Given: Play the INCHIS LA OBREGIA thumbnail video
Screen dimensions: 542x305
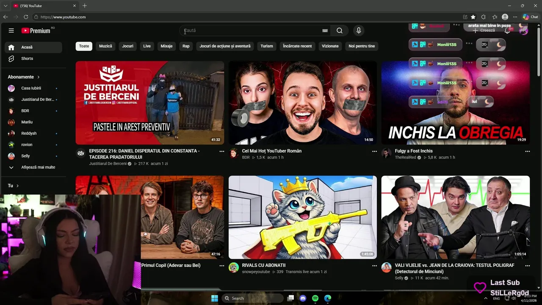Looking at the screenshot, I should coord(455,103).
